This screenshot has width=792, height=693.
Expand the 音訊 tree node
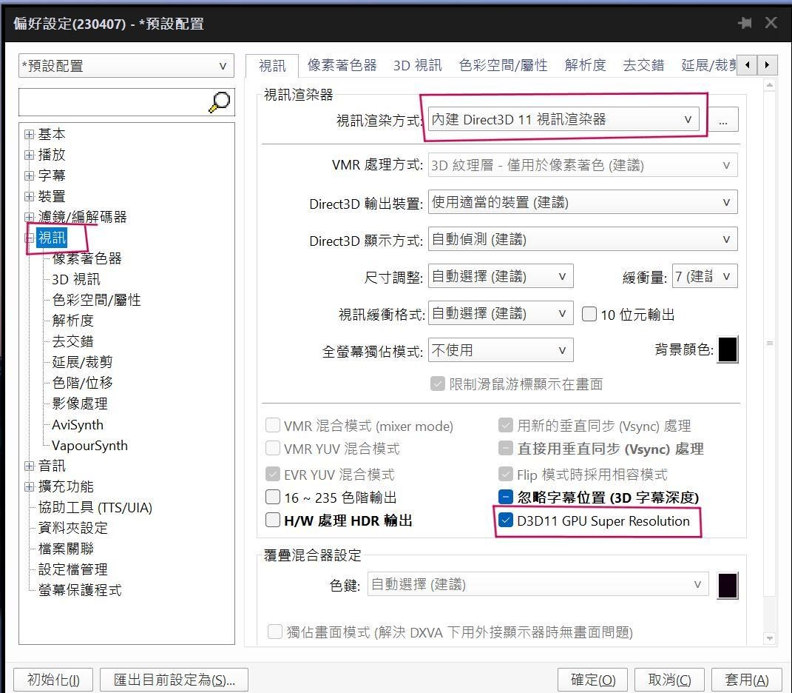coord(28,465)
